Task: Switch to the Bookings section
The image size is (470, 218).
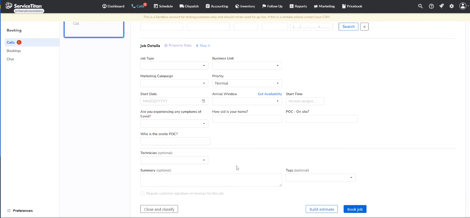Action: coord(14,50)
